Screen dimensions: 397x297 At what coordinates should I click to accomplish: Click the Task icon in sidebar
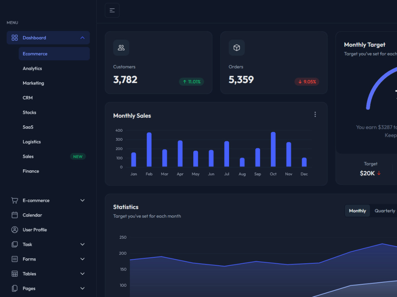[15, 244]
